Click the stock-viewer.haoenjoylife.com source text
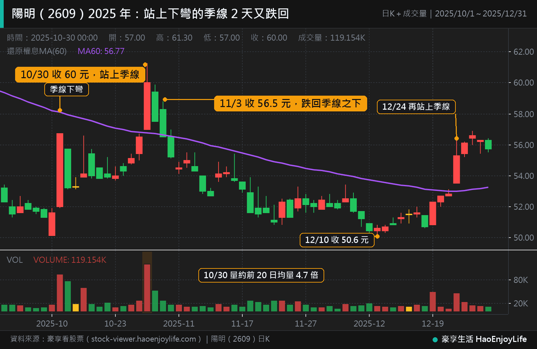 pos(144,339)
